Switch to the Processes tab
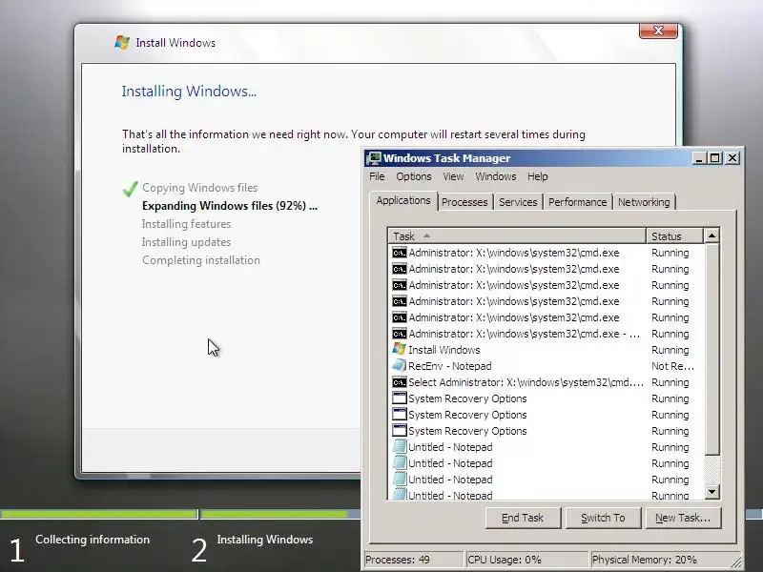763x572 pixels. 464,202
